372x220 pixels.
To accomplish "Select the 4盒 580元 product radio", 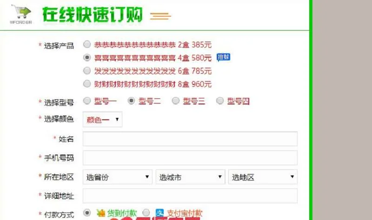I will point(87,58).
